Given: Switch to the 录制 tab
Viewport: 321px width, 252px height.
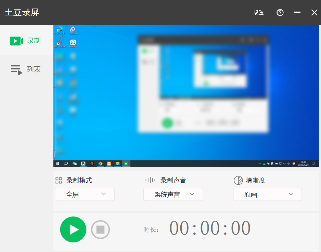Looking at the screenshot, I should [27, 40].
